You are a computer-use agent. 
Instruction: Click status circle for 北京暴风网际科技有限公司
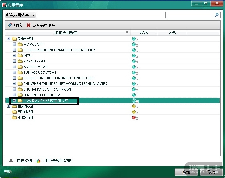click(134, 101)
